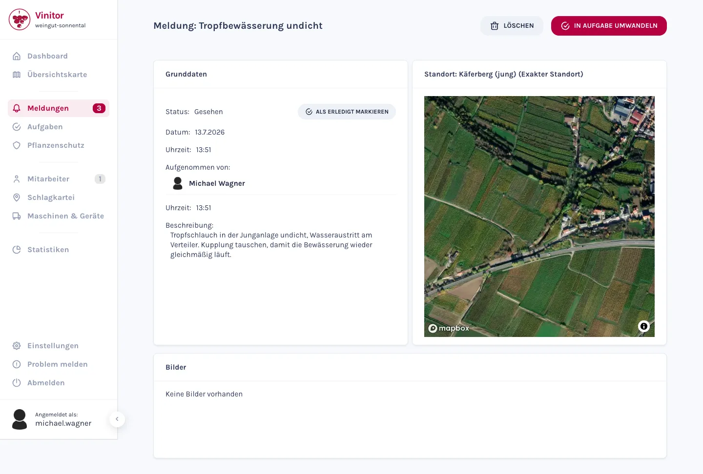Image resolution: width=703 pixels, height=474 pixels.
Task: Click the Problem melden link
Action: coord(59,364)
